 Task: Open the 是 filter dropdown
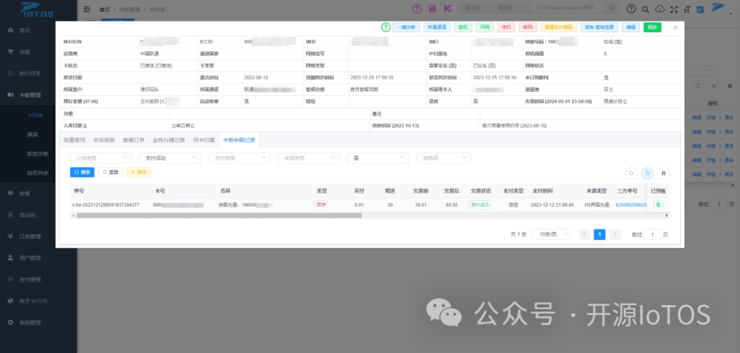click(378, 158)
